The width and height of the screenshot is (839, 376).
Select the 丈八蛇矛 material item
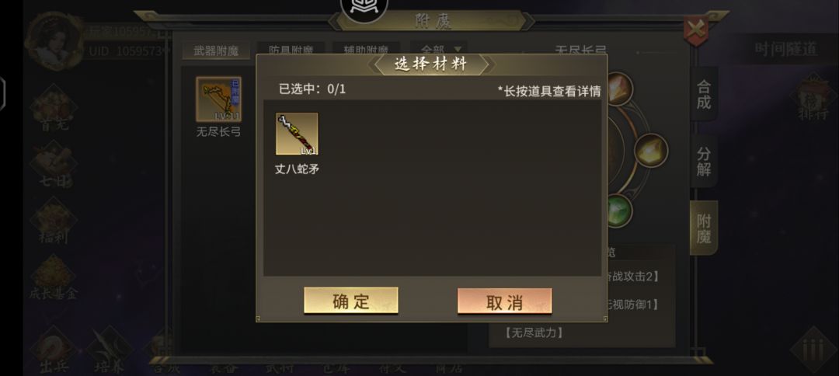tap(297, 134)
